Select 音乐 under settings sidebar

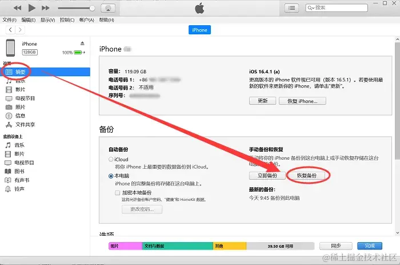[21, 81]
